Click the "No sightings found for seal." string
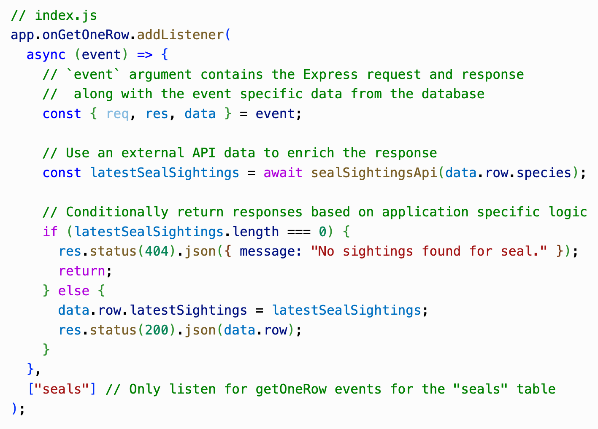The width and height of the screenshot is (598, 429). [x=429, y=251]
